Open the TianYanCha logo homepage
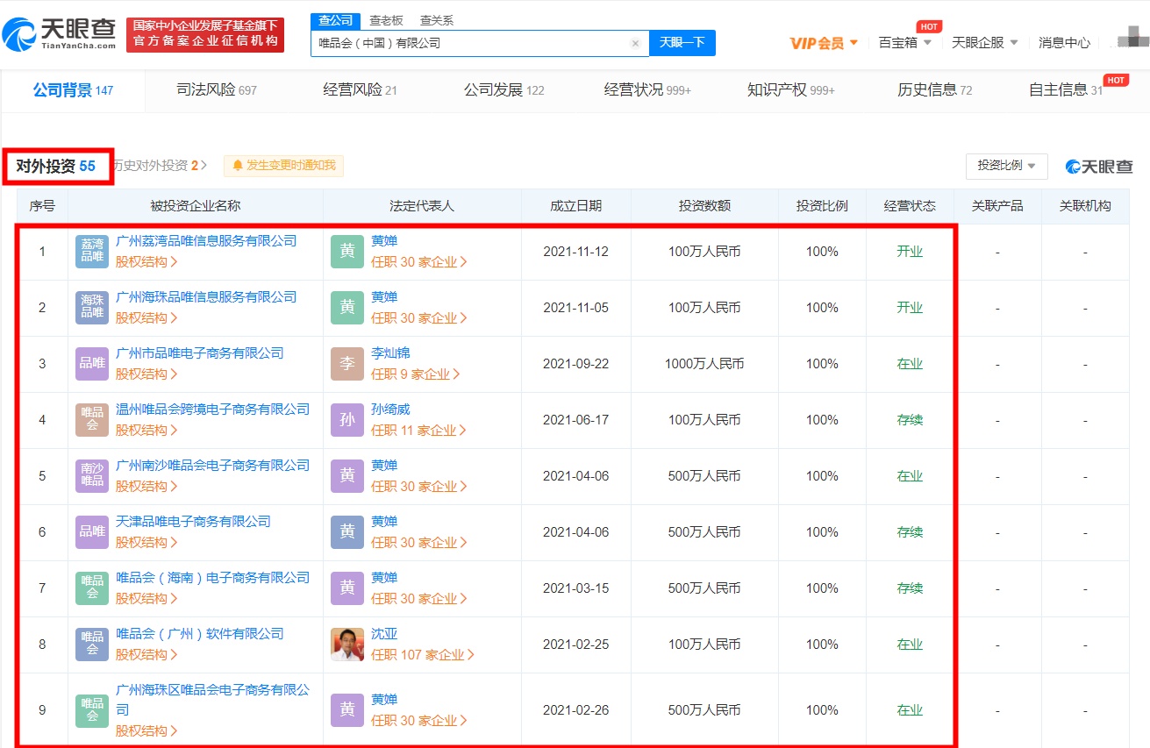 coord(60,33)
